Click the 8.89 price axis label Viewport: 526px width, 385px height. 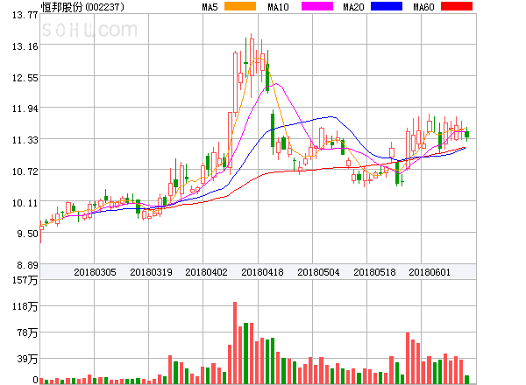pos(28,265)
